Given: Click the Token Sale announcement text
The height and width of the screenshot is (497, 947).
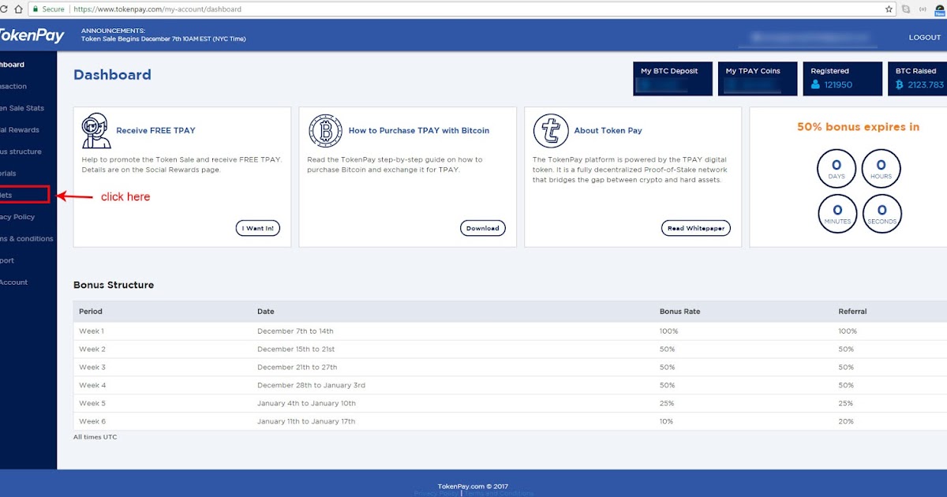Looking at the screenshot, I should pyautogui.click(x=163, y=38).
